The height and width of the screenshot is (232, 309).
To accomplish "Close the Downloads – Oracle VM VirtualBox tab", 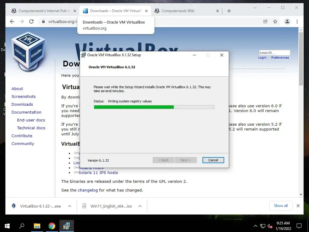I will [146, 11].
